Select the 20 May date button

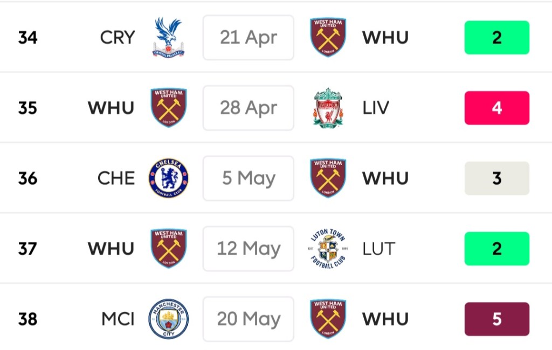[x=249, y=319]
